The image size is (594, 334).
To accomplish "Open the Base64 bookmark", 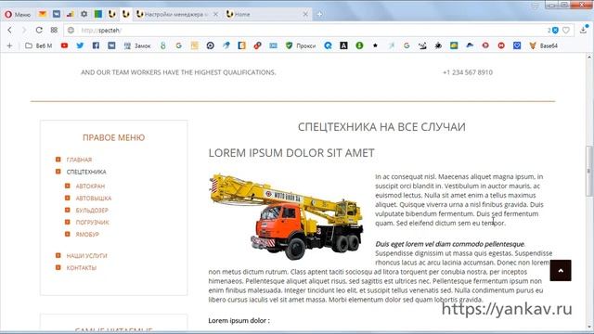I will point(544,45).
